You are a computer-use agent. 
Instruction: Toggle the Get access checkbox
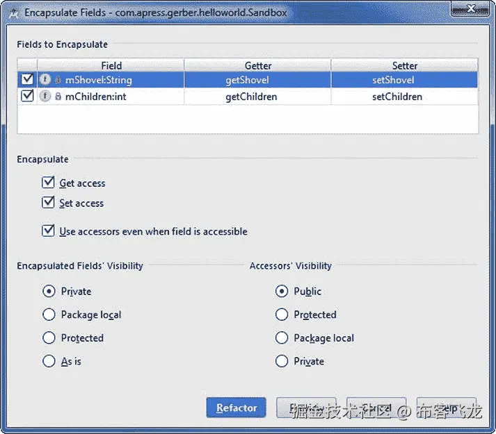(48, 182)
